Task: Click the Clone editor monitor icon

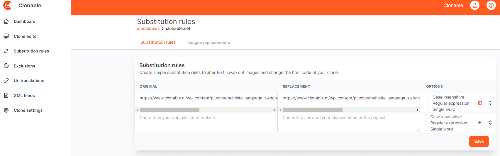Action: [x=6, y=36]
